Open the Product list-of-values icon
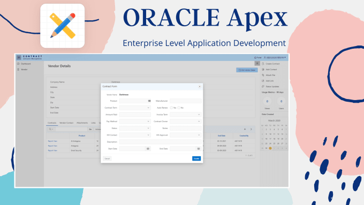Image resolution: width=364 pixels, height=205 pixels. (149, 101)
